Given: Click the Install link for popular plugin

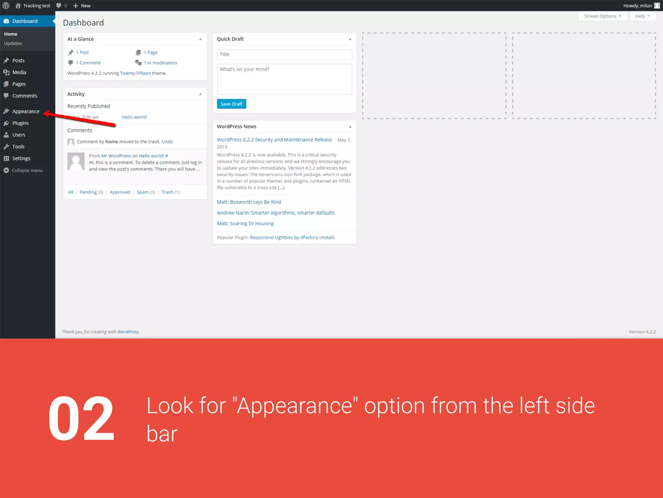Looking at the screenshot, I should (x=327, y=237).
